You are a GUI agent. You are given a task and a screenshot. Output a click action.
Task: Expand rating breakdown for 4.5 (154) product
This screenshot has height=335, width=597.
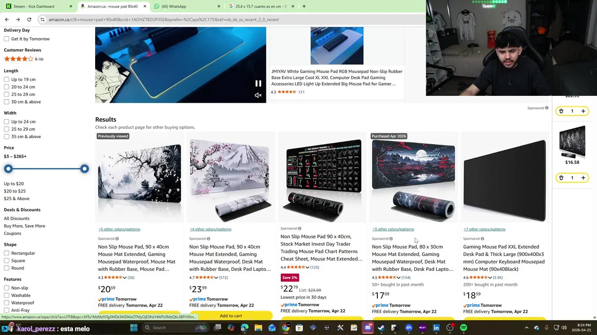pyautogui.click(x=399, y=278)
